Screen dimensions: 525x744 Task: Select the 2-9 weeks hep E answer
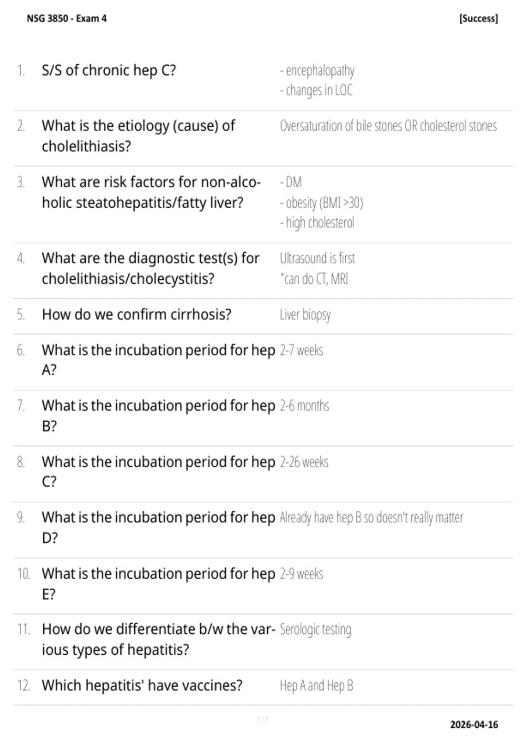click(x=301, y=574)
